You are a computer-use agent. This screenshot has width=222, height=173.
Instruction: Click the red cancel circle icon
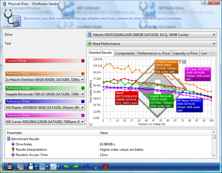click(x=105, y=167)
